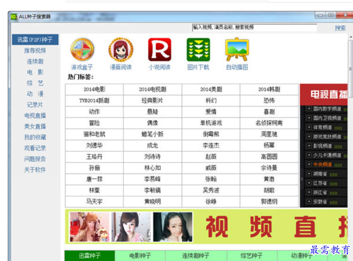Screen dimensions: 353x261
Task: Expand the 国内卫视频道 tree node
Action: pyautogui.click(x=309, y=118)
